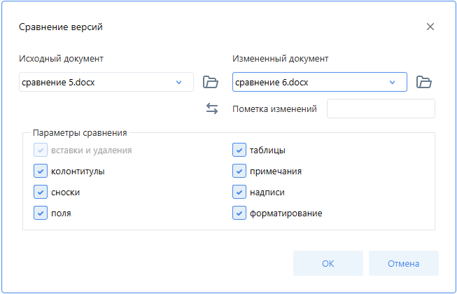Click the greyed 'вставки и удаления' checkbox
This screenshot has height=294, width=457.
coord(39,150)
